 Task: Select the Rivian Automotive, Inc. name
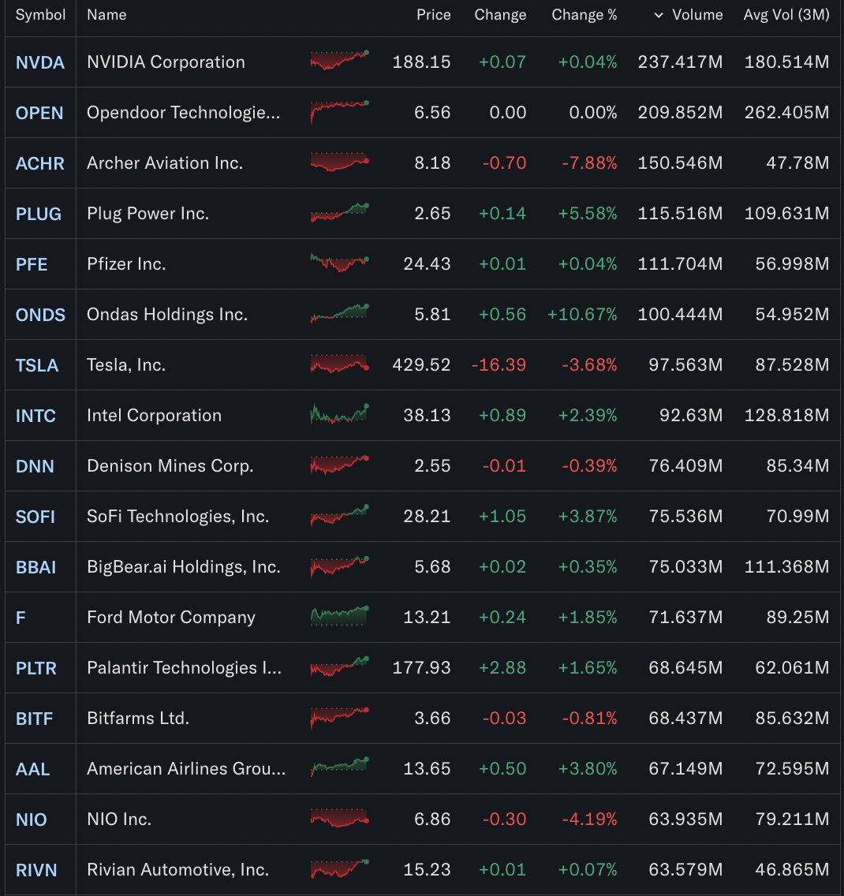click(177, 870)
